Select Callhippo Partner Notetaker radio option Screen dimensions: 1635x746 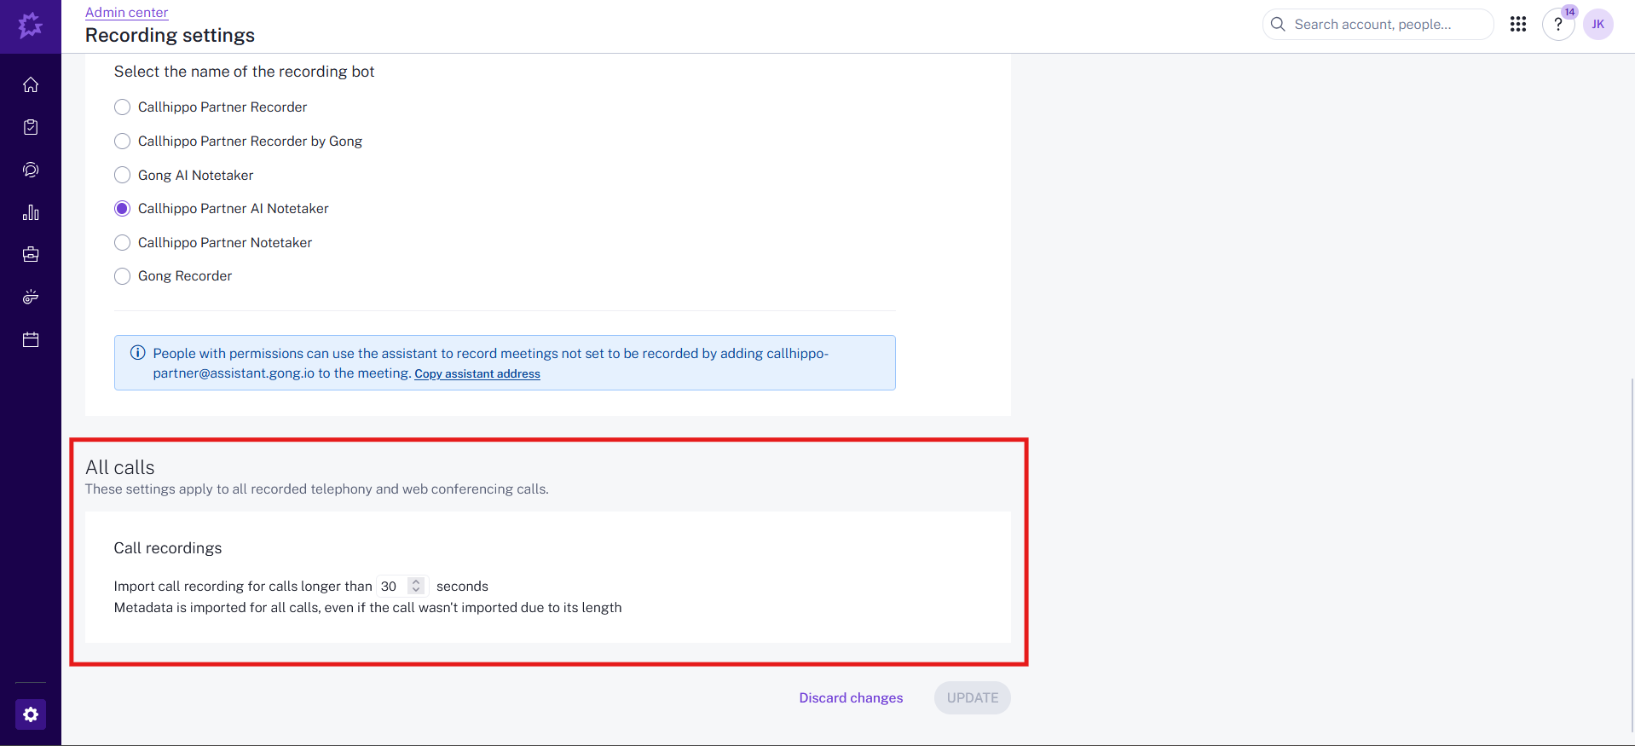pyautogui.click(x=123, y=242)
